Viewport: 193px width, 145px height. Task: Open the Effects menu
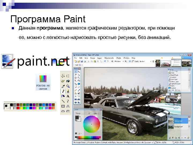(x=118, y=58)
